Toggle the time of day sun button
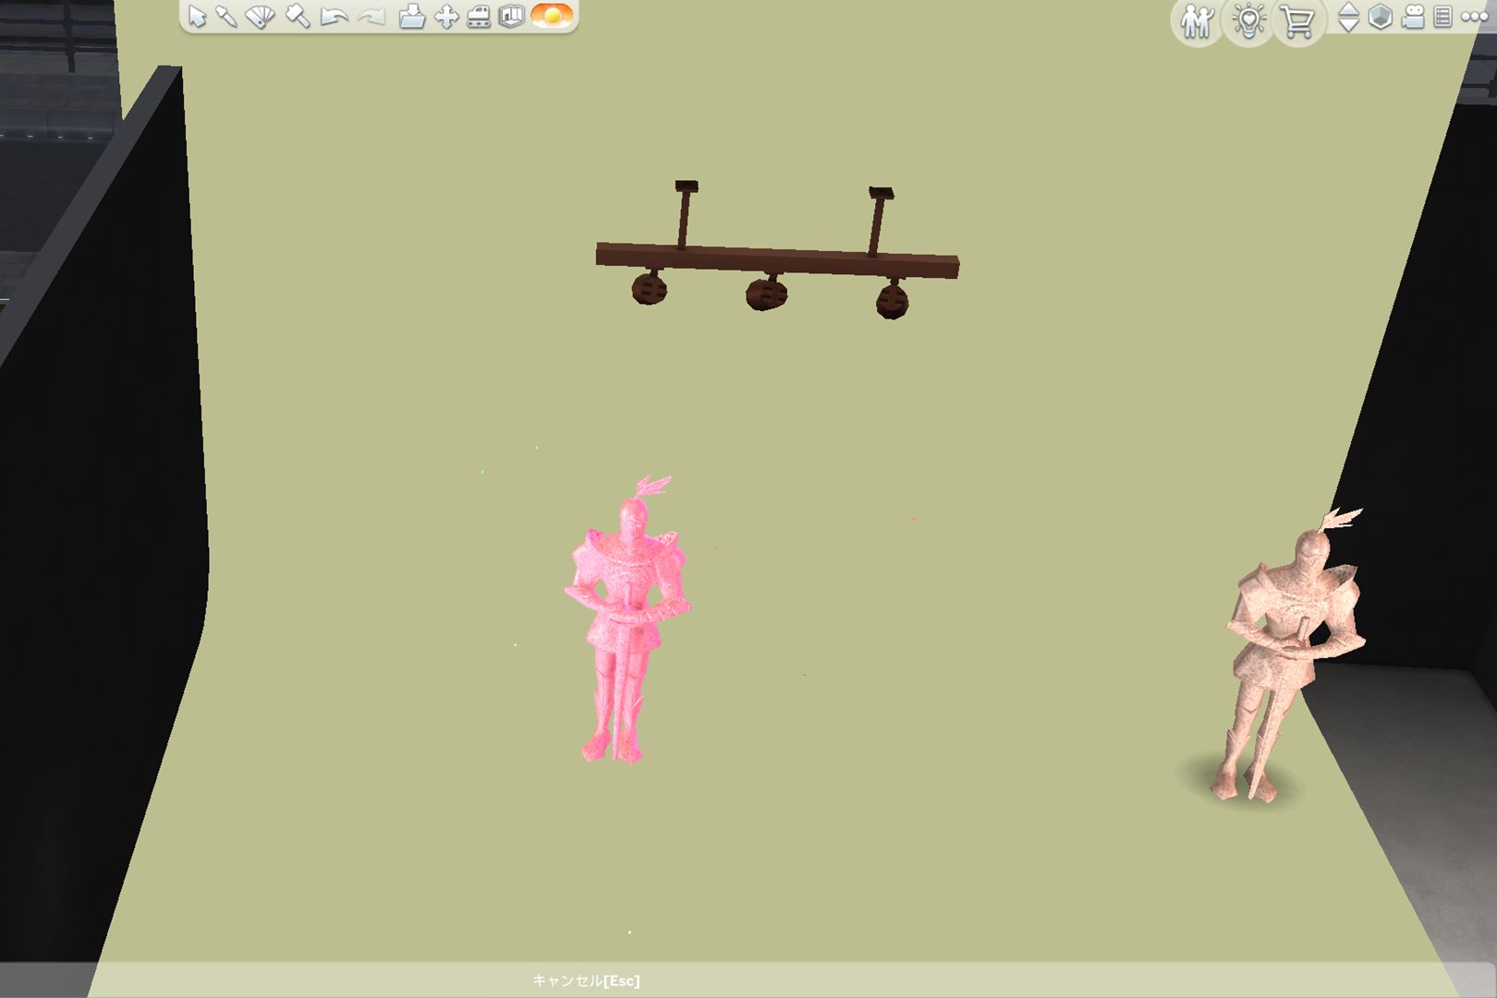The height and width of the screenshot is (998, 1497). point(552,16)
